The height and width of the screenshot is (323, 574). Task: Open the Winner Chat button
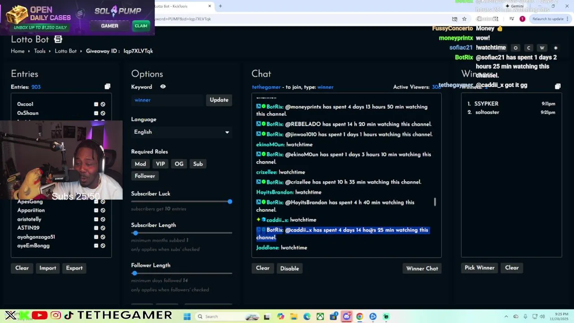click(x=422, y=268)
